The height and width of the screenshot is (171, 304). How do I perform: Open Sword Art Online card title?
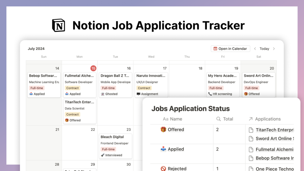pyautogui.click(x=258, y=76)
